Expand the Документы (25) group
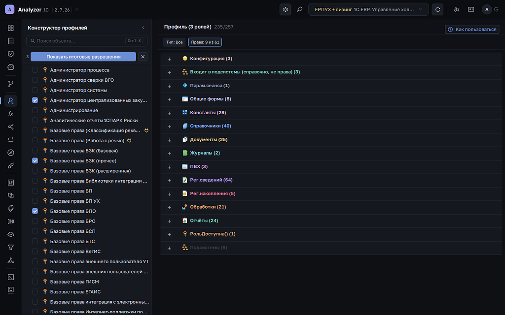 tap(170, 140)
